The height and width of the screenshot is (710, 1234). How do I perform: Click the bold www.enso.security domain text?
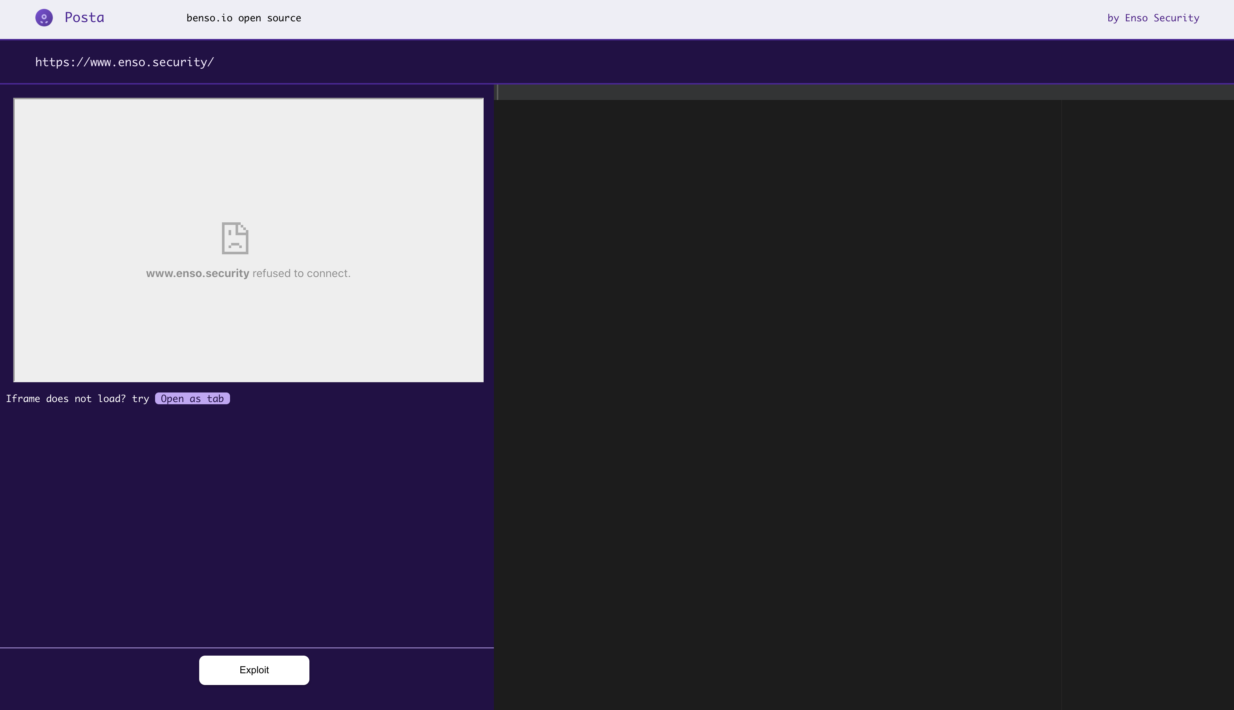click(197, 273)
